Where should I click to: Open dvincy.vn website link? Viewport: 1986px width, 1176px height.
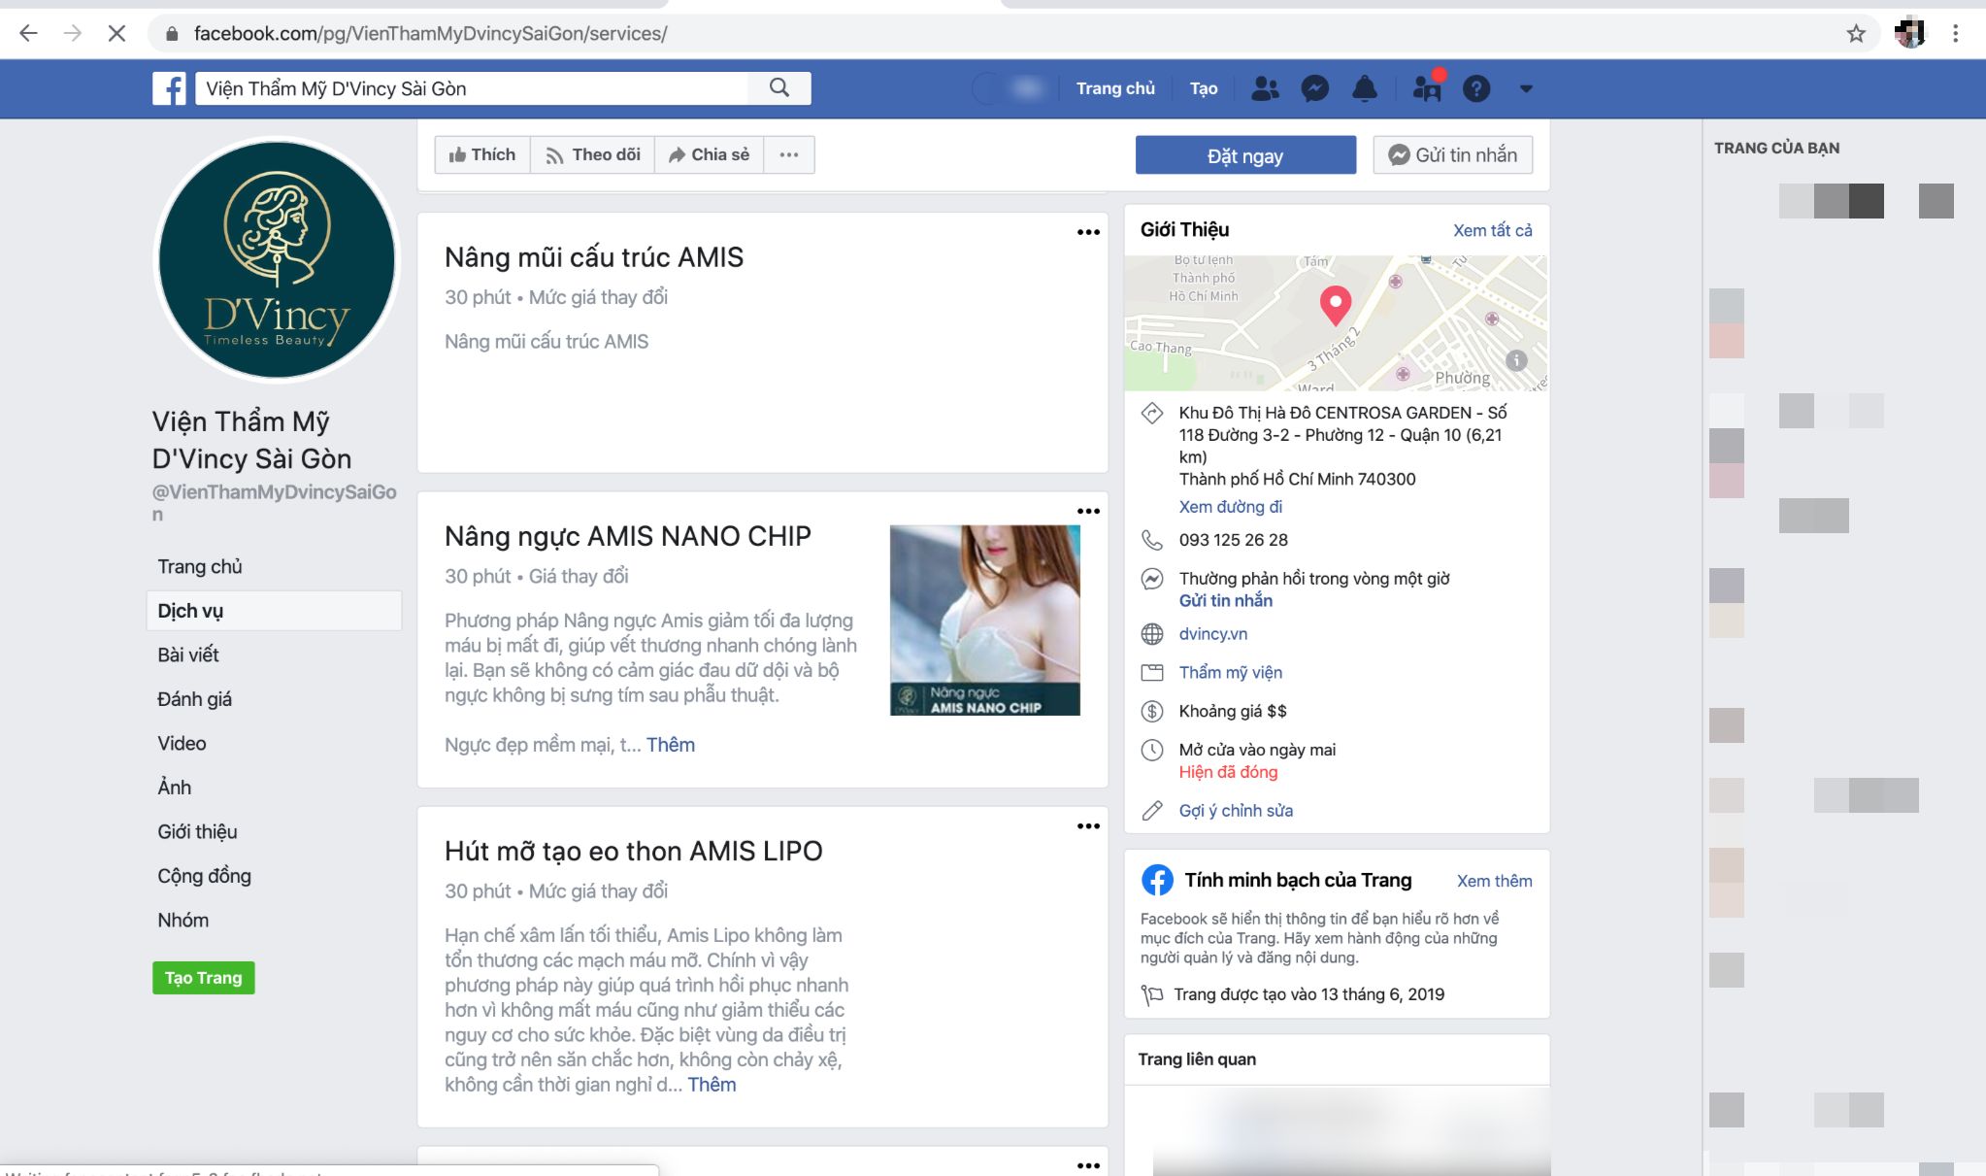coord(1212,634)
